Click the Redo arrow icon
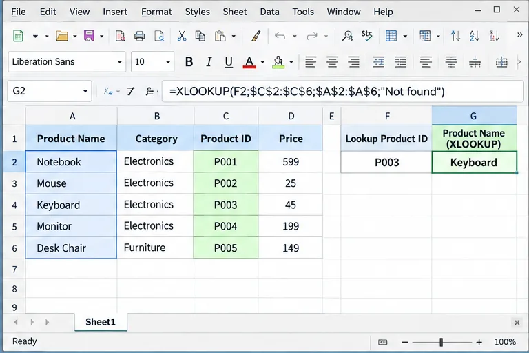 (x=312, y=36)
